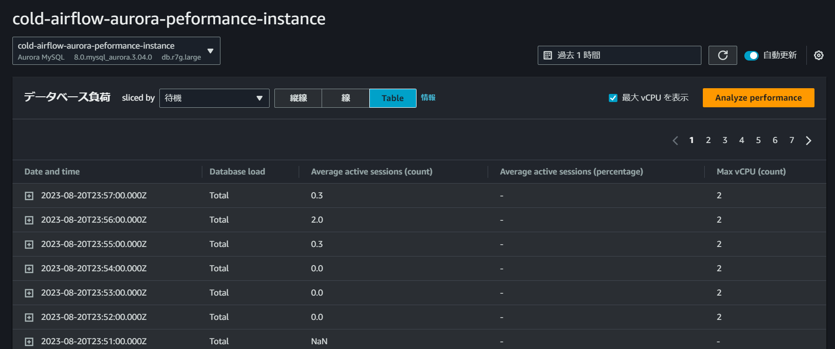Uncheck the 最大 vCPU を表示 checkbox
The height and width of the screenshot is (349, 835).
click(x=613, y=98)
